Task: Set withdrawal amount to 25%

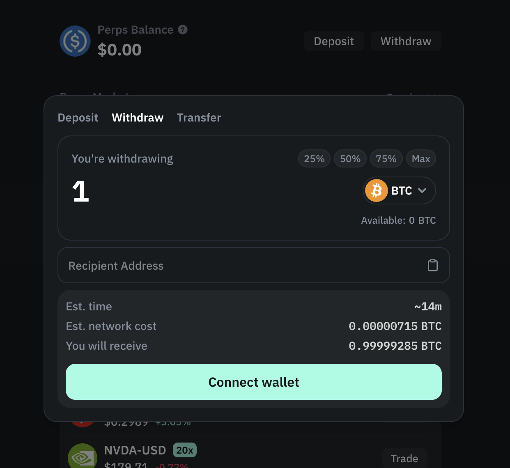Action: (x=314, y=159)
